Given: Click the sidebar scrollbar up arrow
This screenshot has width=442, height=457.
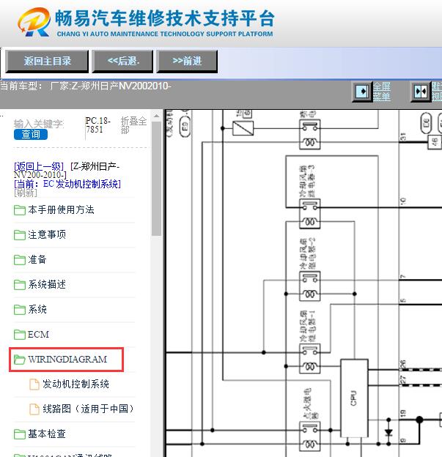Looking at the screenshot, I should pos(156,116).
